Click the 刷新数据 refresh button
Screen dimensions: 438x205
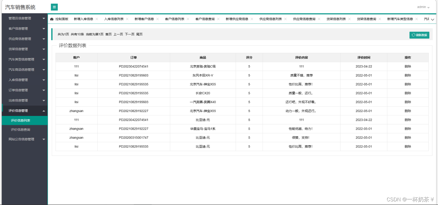click(419, 35)
